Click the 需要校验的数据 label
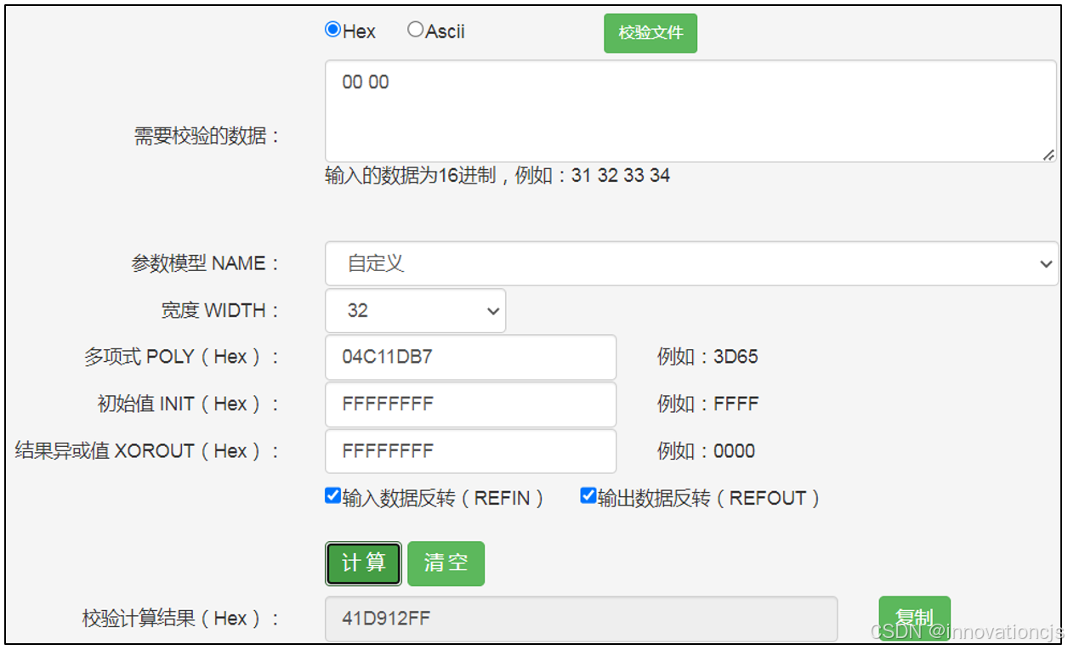Screen dimensions: 1068x650 point(207,136)
